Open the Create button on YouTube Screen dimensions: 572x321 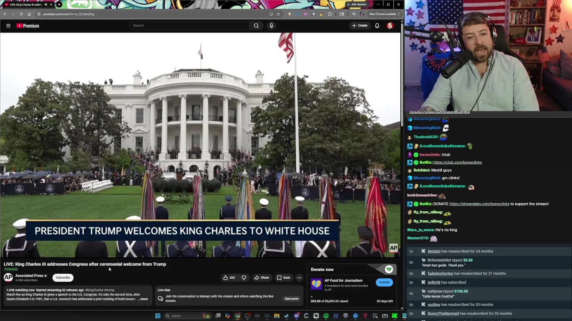pyautogui.click(x=359, y=26)
